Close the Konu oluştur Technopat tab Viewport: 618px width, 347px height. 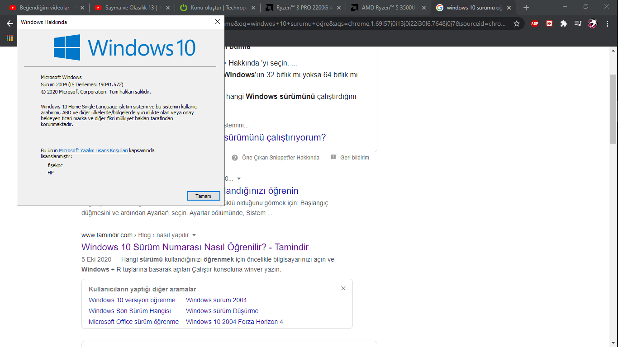pos(252,8)
